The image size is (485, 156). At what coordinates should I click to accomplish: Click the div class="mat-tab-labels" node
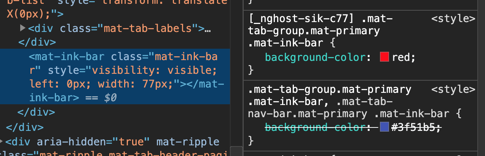pyautogui.click(x=119, y=28)
